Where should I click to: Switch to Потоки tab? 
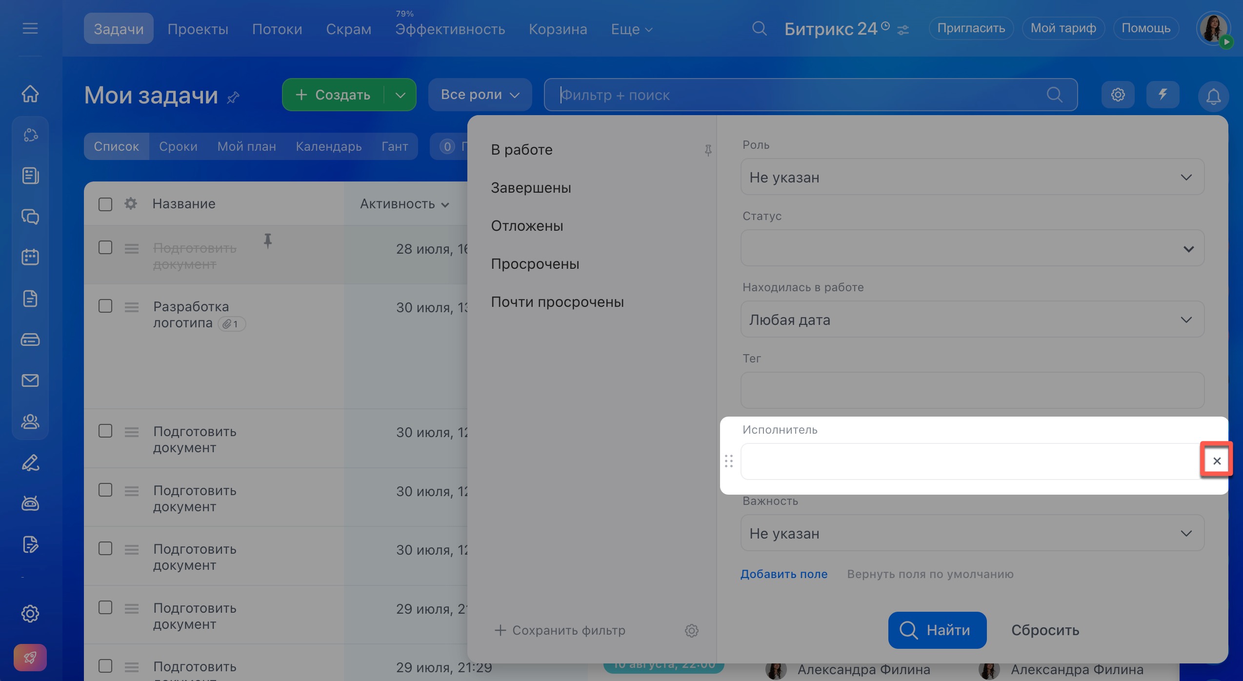point(277,29)
